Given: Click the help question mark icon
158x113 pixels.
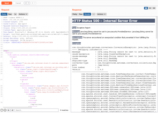Looking at the screenshot, I should tap(2, 110).
